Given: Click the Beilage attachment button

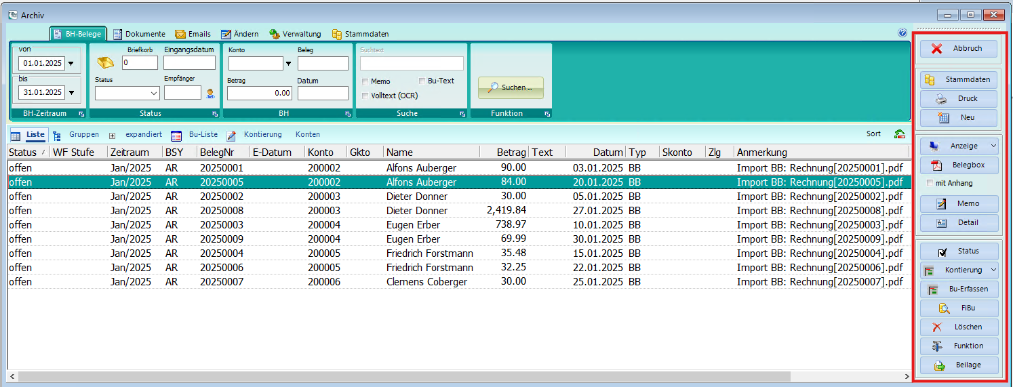Looking at the screenshot, I should 959,365.
